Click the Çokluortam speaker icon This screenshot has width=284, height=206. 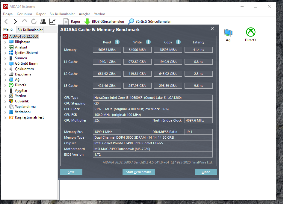[x=11, y=69]
